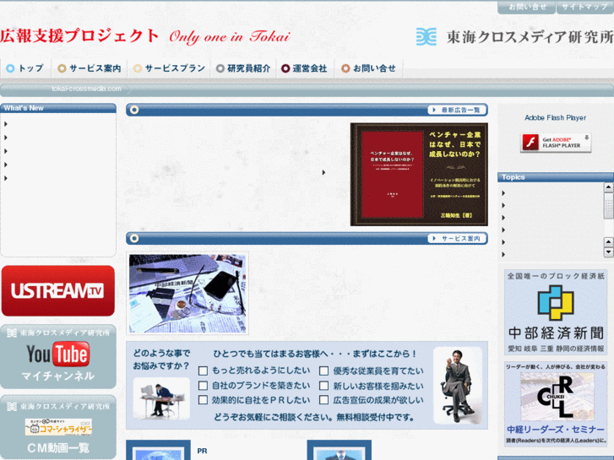Click the Topics scrollbar thumb
Image resolution: width=614 pixels, height=460 pixels.
coord(609,206)
